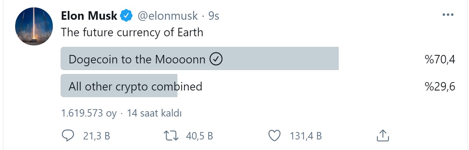This screenshot has height=150, width=469.
Task: Click the @elonmusk handle
Action: click(x=167, y=16)
